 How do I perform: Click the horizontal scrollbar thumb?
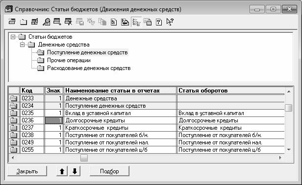pos(84,158)
